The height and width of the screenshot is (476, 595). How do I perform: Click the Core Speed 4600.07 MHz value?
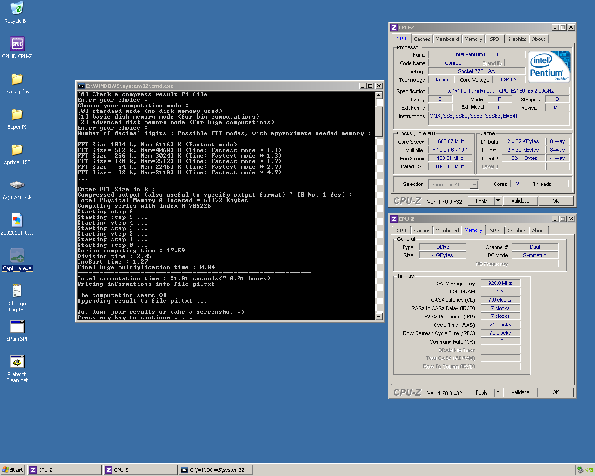pyautogui.click(x=450, y=141)
